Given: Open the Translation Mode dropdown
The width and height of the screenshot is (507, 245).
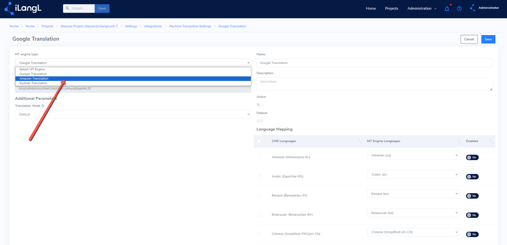Looking at the screenshot, I should pyautogui.click(x=133, y=114).
